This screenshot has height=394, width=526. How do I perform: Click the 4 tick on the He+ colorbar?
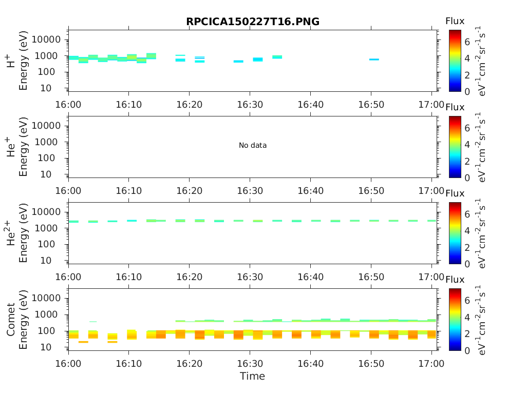(x=467, y=145)
